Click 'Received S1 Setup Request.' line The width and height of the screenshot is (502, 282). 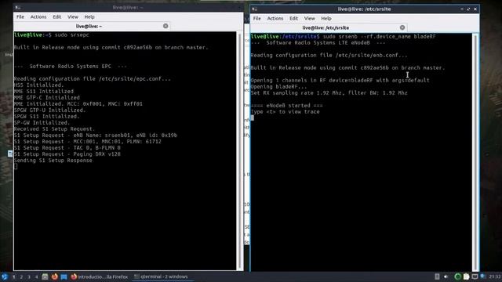[54, 128]
